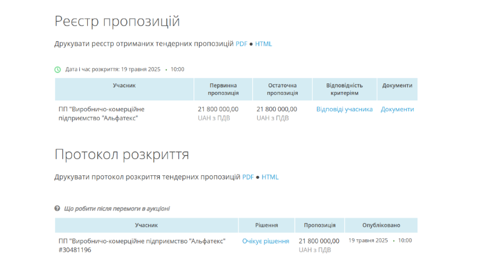Image resolution: width=484 pixels, height=272 pixels.
Task: Click final proposal amount in register table
Action: tap(276, 109)
